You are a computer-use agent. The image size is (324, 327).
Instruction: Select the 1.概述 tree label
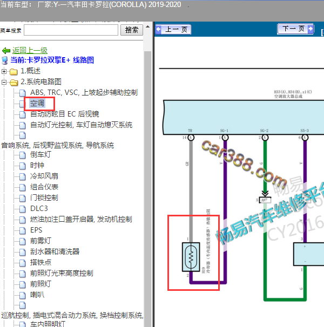[x=30, y=71]
